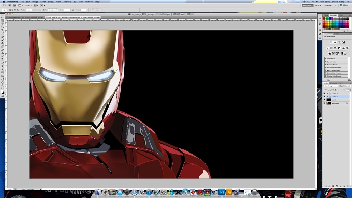352x198 pixels.
Task: Select the Zoom tool in toolbox
Action: (3, 85)
